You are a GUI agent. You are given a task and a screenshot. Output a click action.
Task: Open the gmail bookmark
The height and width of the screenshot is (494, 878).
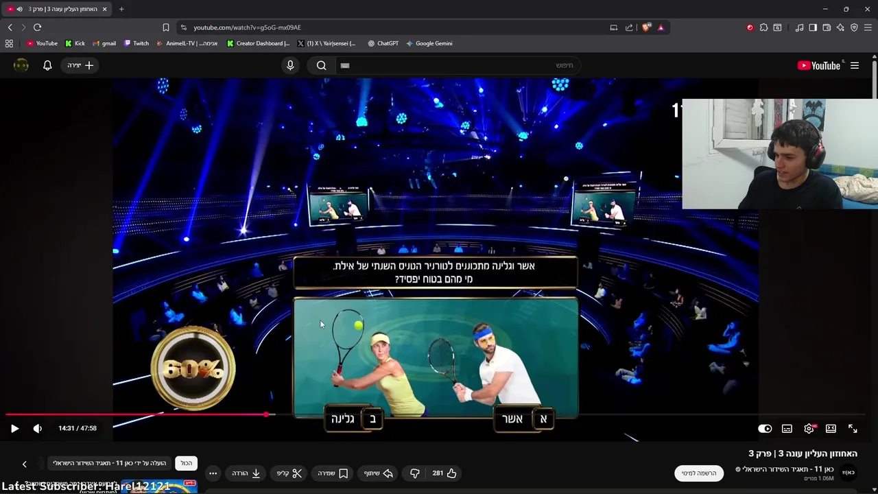click(x=104, y=43)
